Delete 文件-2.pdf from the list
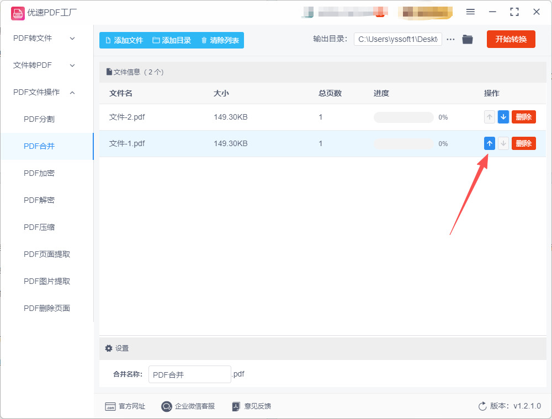Image resolution: width=552 pixels, height=419 pixels. [523, 117]
